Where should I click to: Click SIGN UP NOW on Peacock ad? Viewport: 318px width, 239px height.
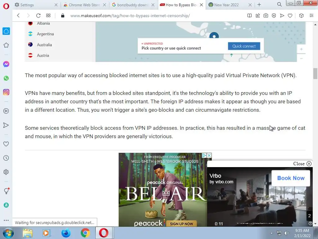click(x=181, y=223)
